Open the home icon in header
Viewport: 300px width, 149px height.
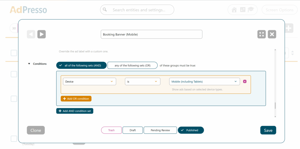coord(234,10)
